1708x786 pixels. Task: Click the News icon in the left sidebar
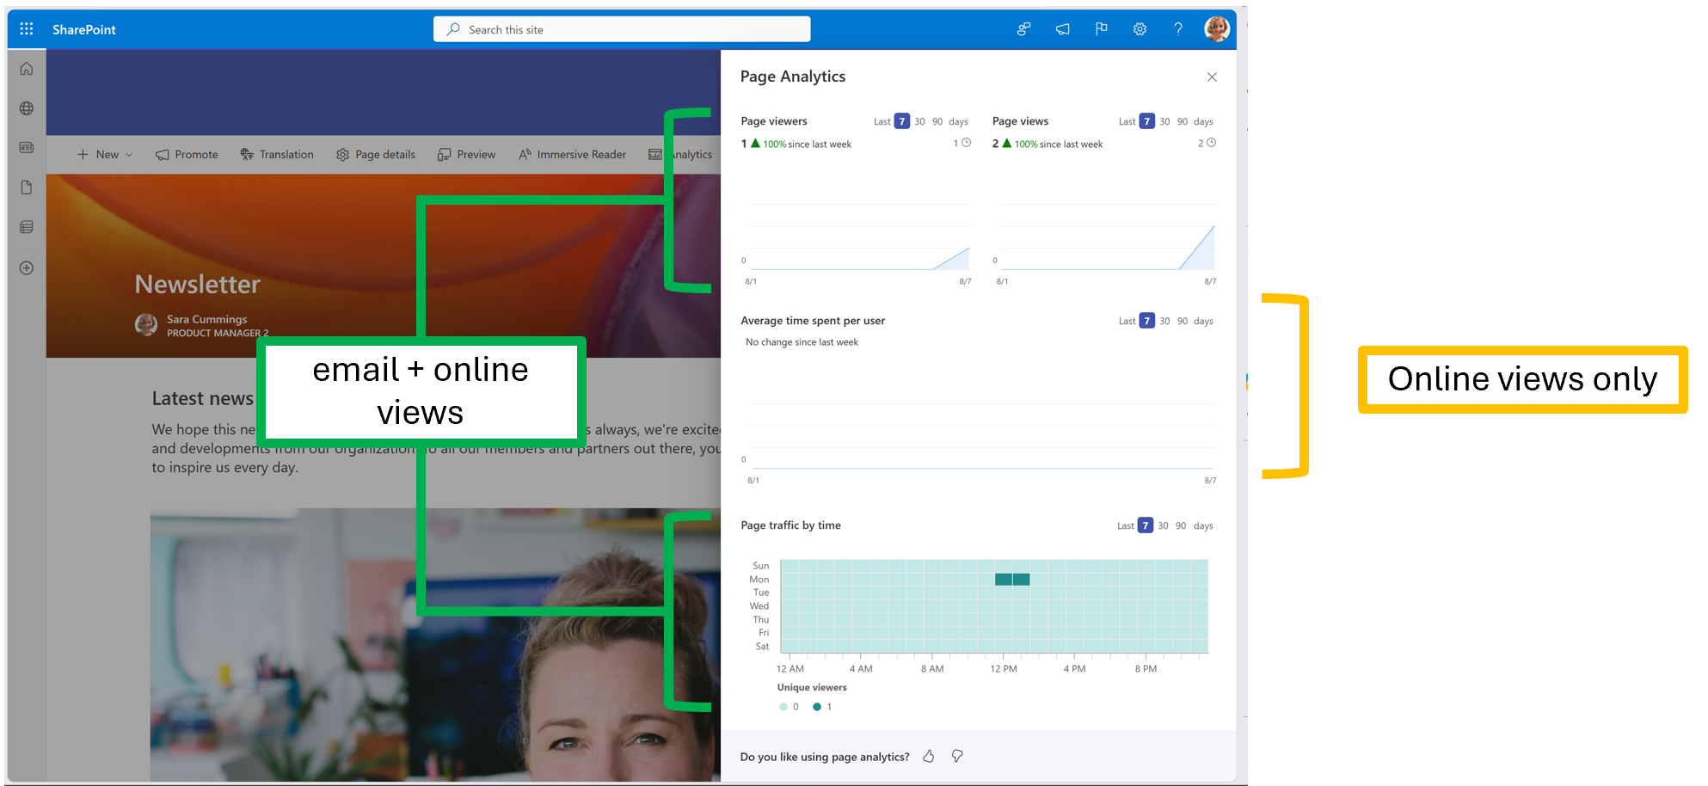26,147
